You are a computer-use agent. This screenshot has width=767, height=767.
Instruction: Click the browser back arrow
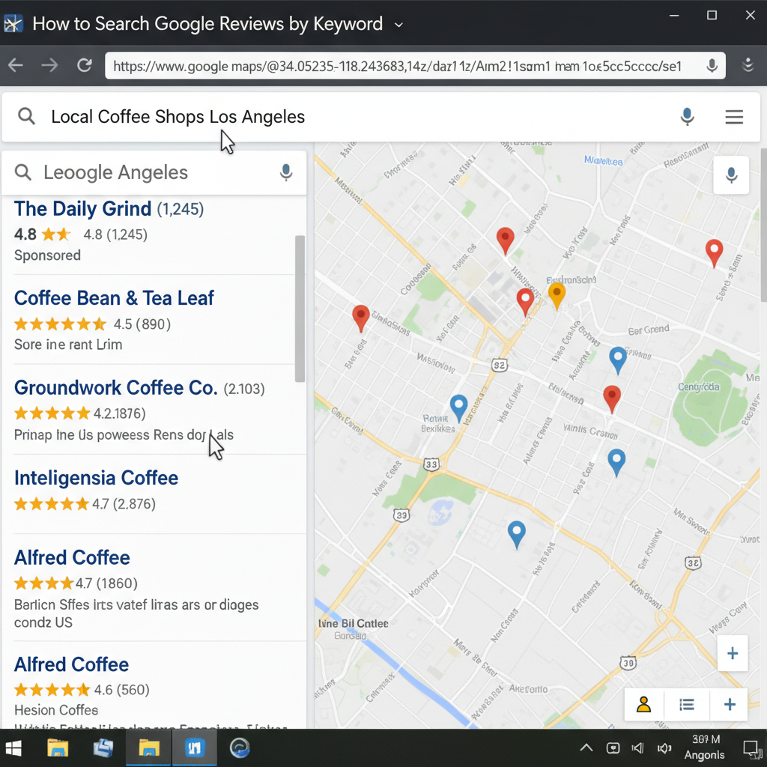click(16, 65)
